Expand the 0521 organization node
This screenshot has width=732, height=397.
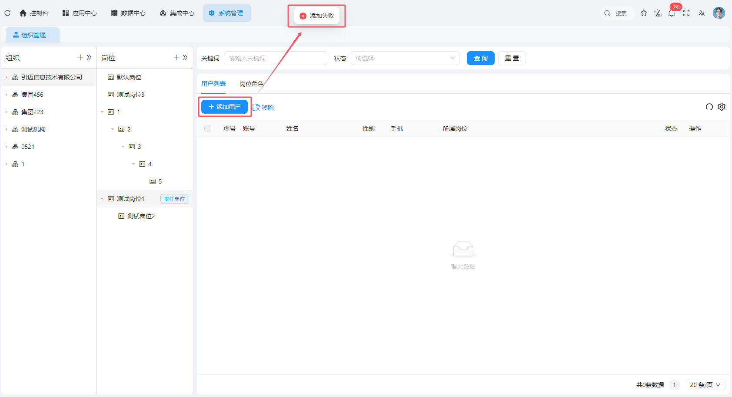(7, 147)
